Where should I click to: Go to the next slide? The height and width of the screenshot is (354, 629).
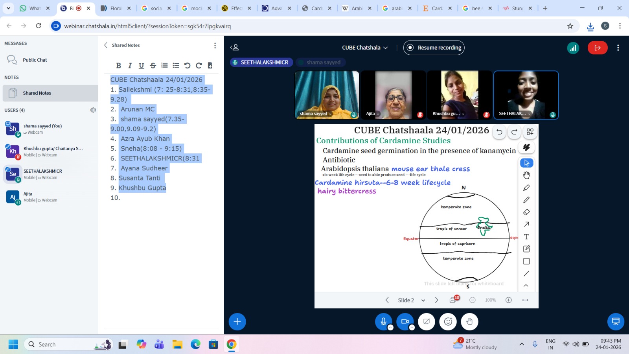pyautogui.click(x=436, y=300)
